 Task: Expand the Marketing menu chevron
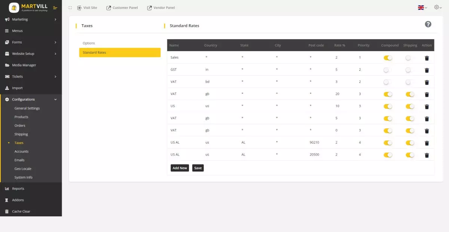55,19
